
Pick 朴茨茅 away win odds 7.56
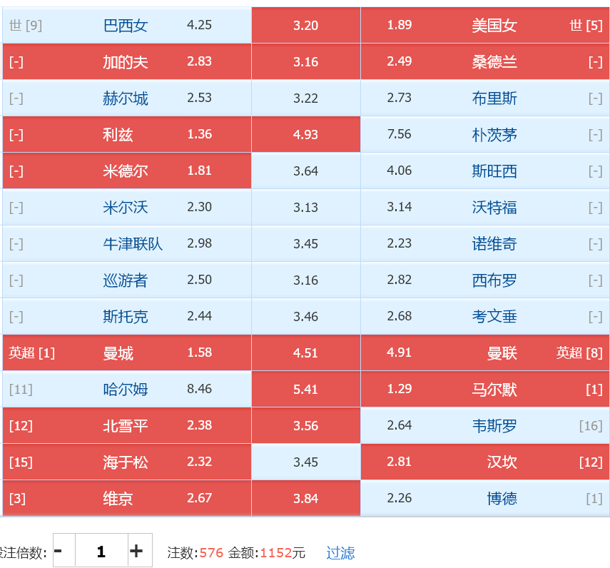(x=484, y=135)
